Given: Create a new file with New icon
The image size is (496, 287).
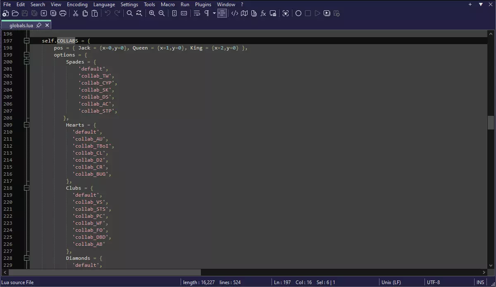Looking at the screenshot, I should [x=6, y=13].
